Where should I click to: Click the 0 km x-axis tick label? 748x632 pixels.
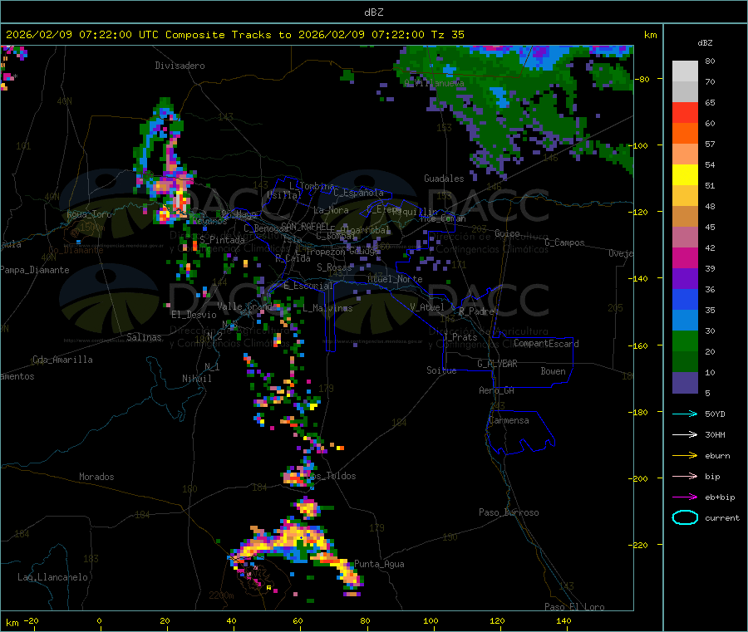99,620
